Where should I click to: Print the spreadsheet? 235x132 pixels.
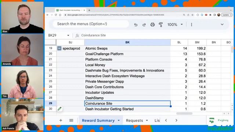click(152, 25)
